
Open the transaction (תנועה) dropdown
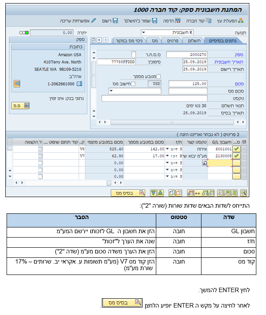coord(144,33)
